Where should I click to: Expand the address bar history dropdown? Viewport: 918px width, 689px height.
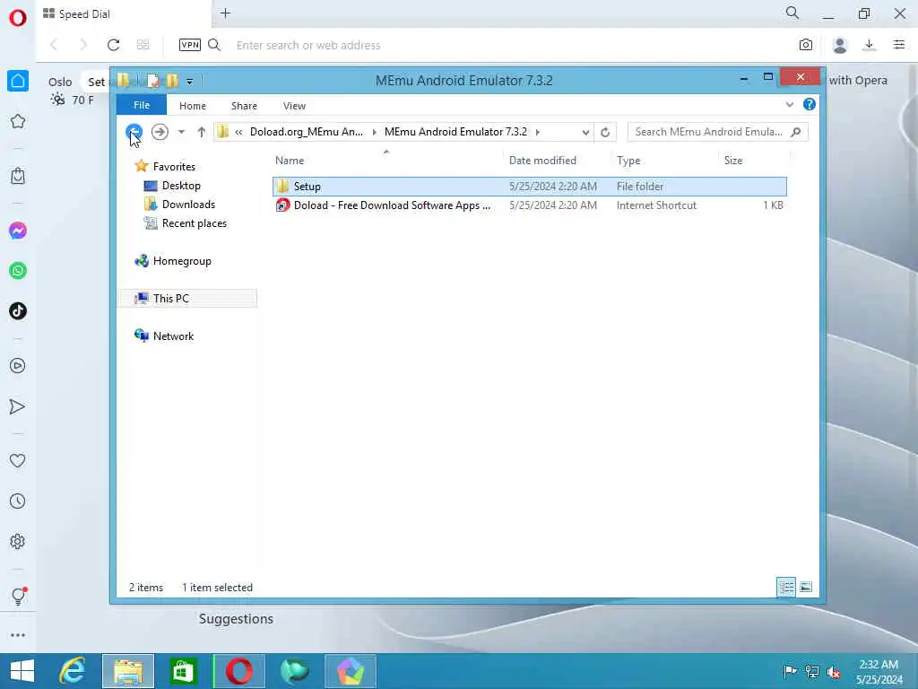click(x=585, y=133)
